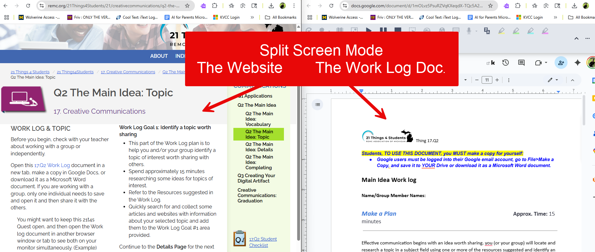This screenshot has height=252, width=595.
Task: Select Q2 The Main Idea: Completing sidebar item
Action: [259, 162]
